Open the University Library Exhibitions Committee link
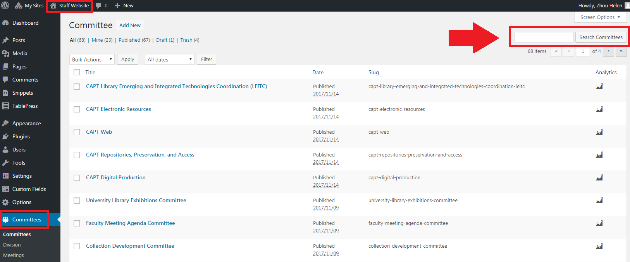630x262 pixels. point(136,200)
